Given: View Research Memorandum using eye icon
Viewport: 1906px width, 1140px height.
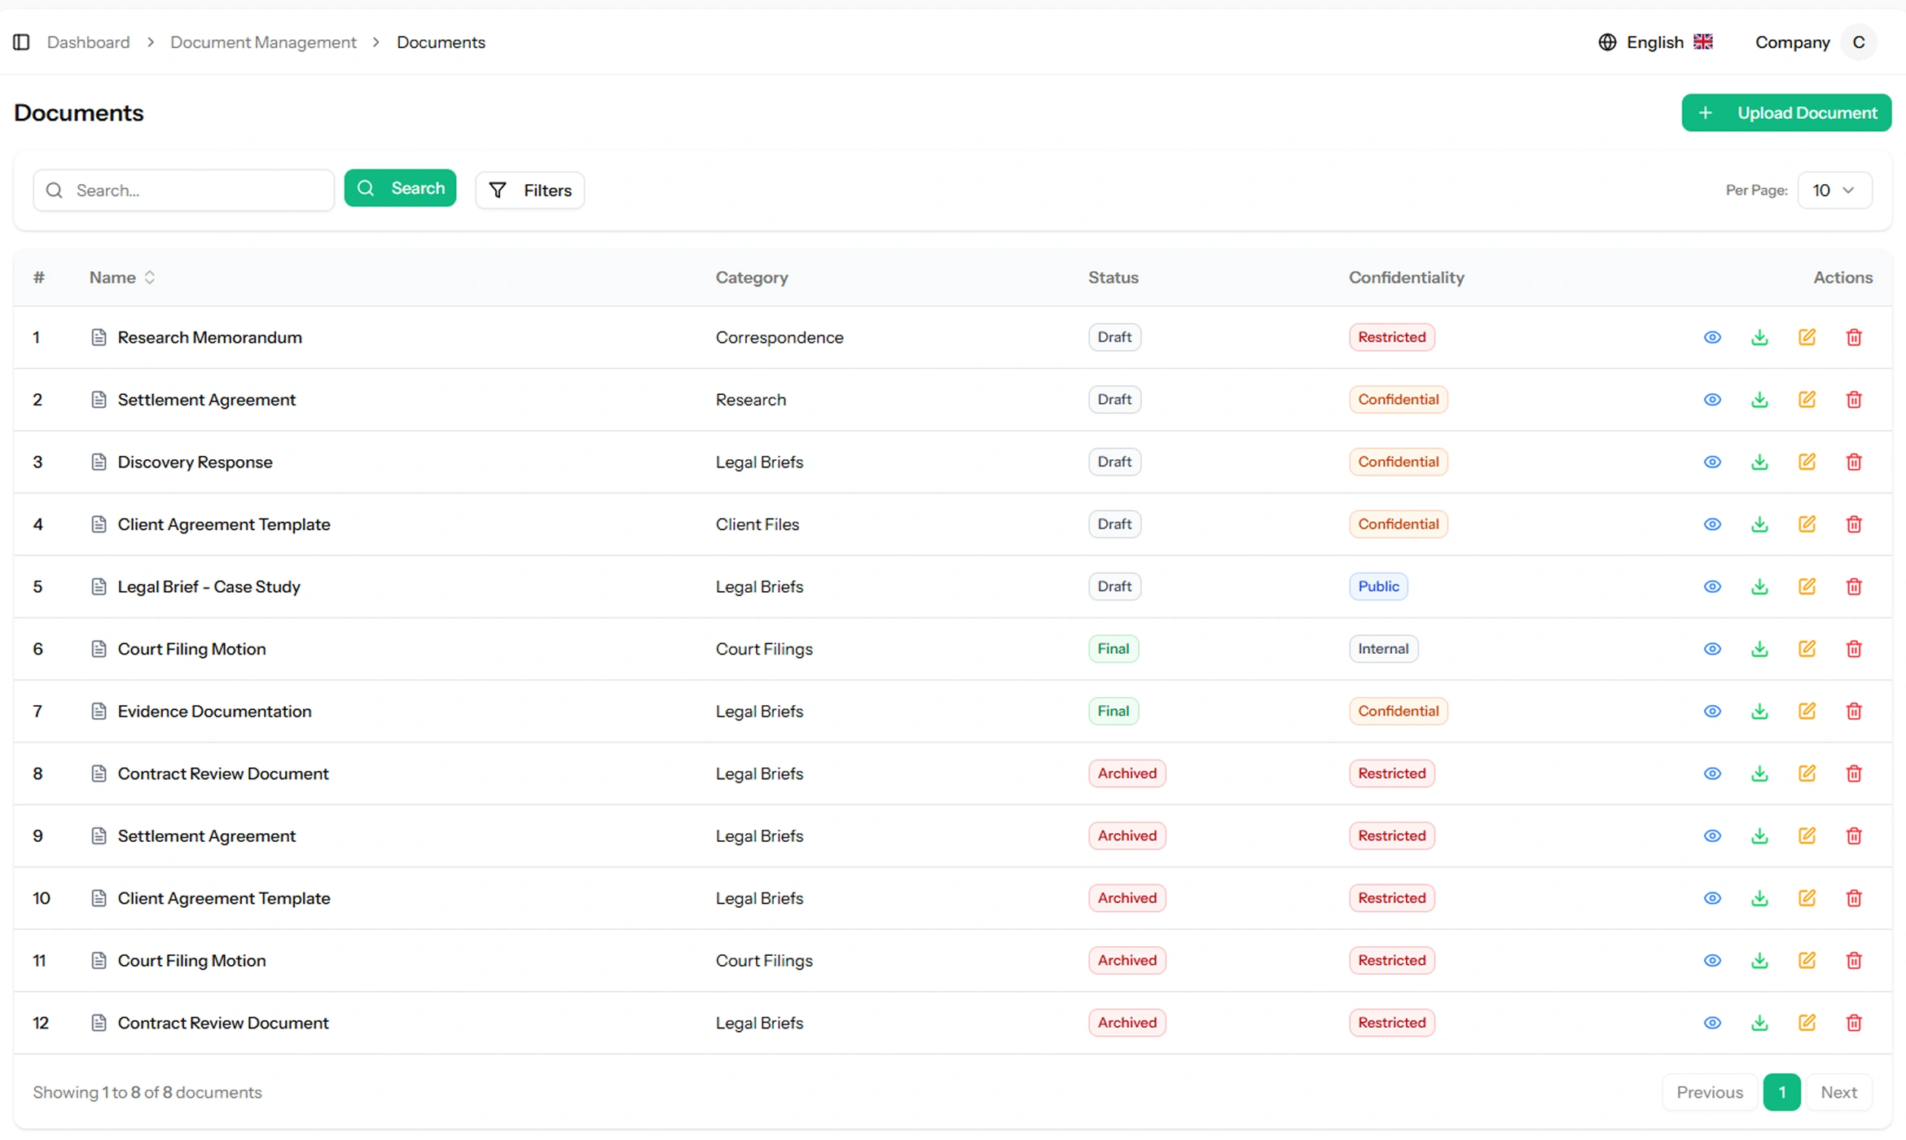Looking at the screenshot, I should 1712,337.
